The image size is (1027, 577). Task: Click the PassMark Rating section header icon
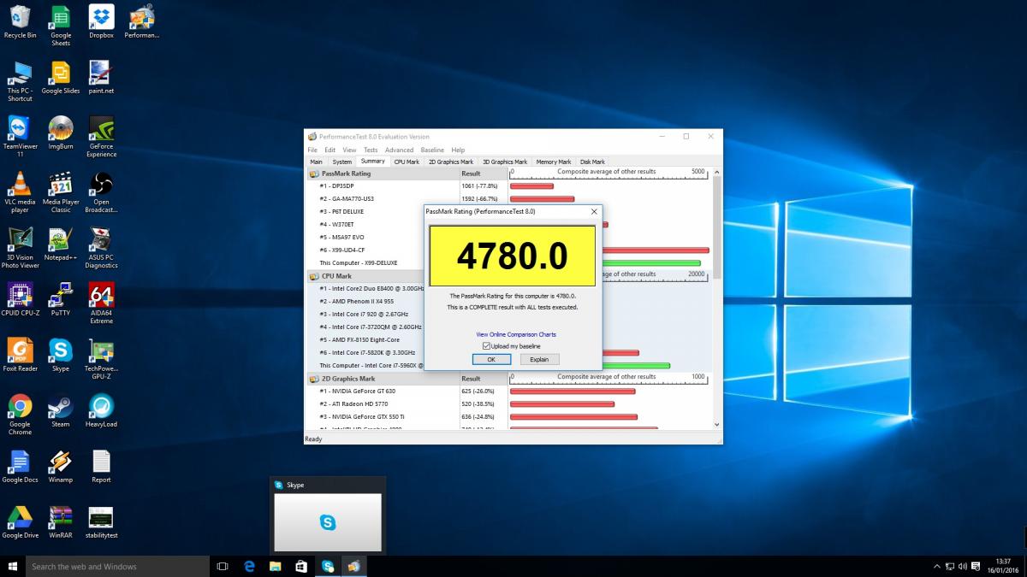314,174
